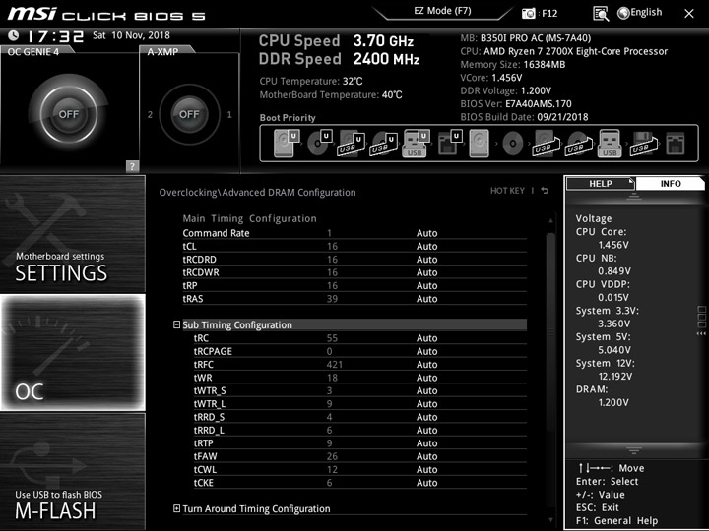Image resolution: width=709 pixels, height=531 pixels.
Task: Click the date Sat 10 Nov, 2018
Action: (x=131, y=35)
